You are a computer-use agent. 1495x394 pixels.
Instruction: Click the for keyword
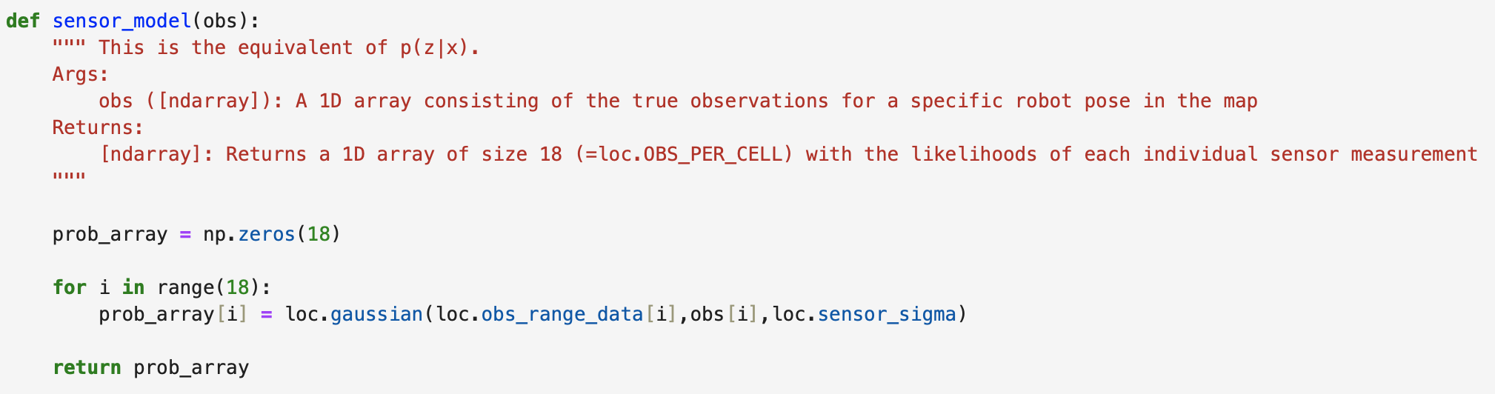[70, 288]
